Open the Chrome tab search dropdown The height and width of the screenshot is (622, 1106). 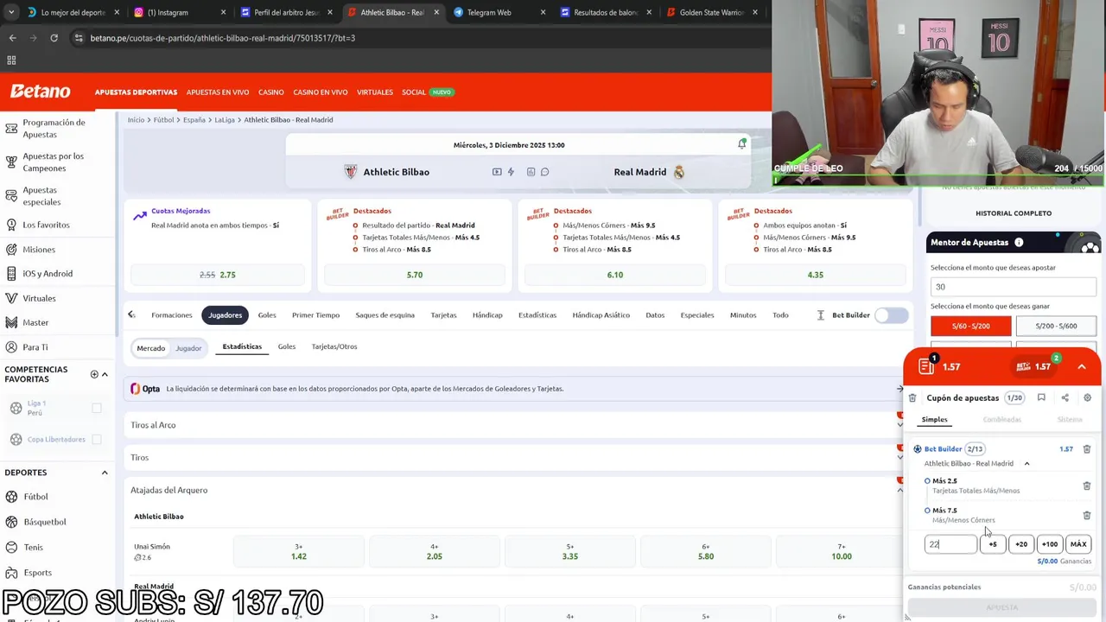tap(12, 12)
